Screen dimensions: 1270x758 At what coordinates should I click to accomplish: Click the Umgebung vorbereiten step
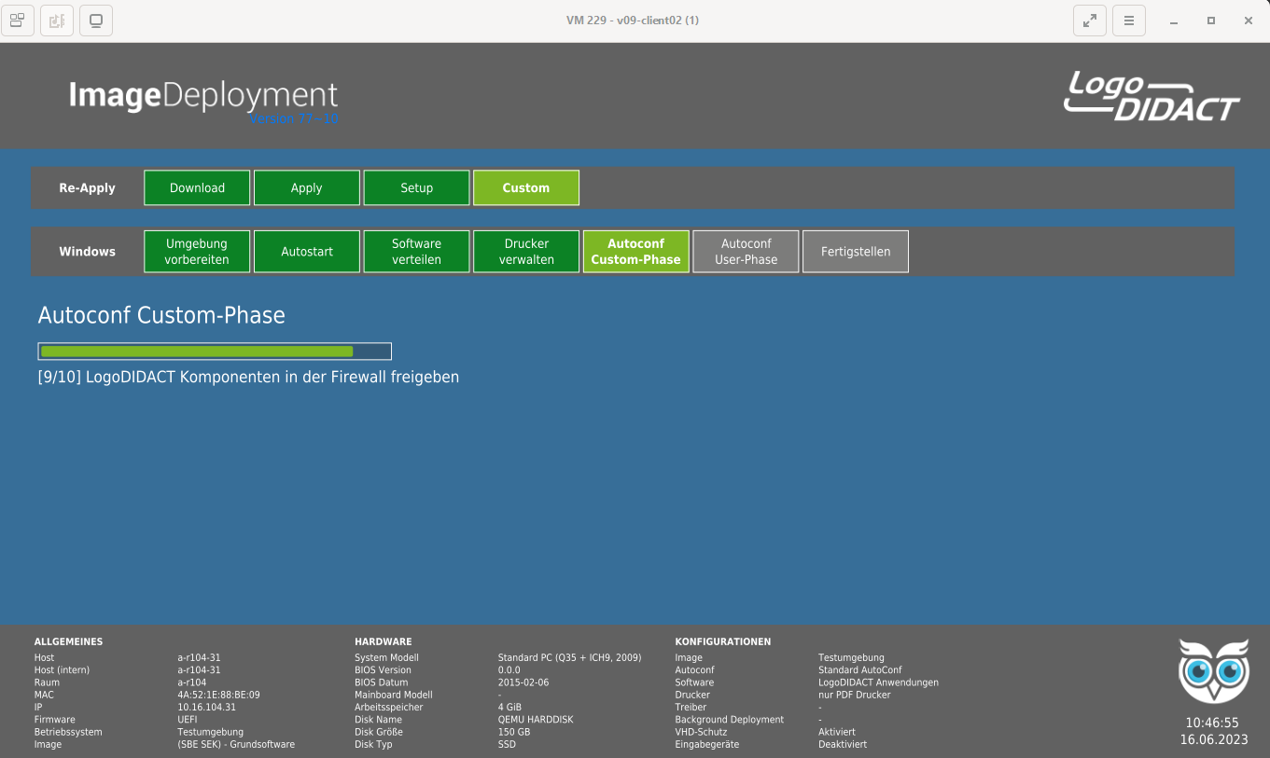pos(197,252)
